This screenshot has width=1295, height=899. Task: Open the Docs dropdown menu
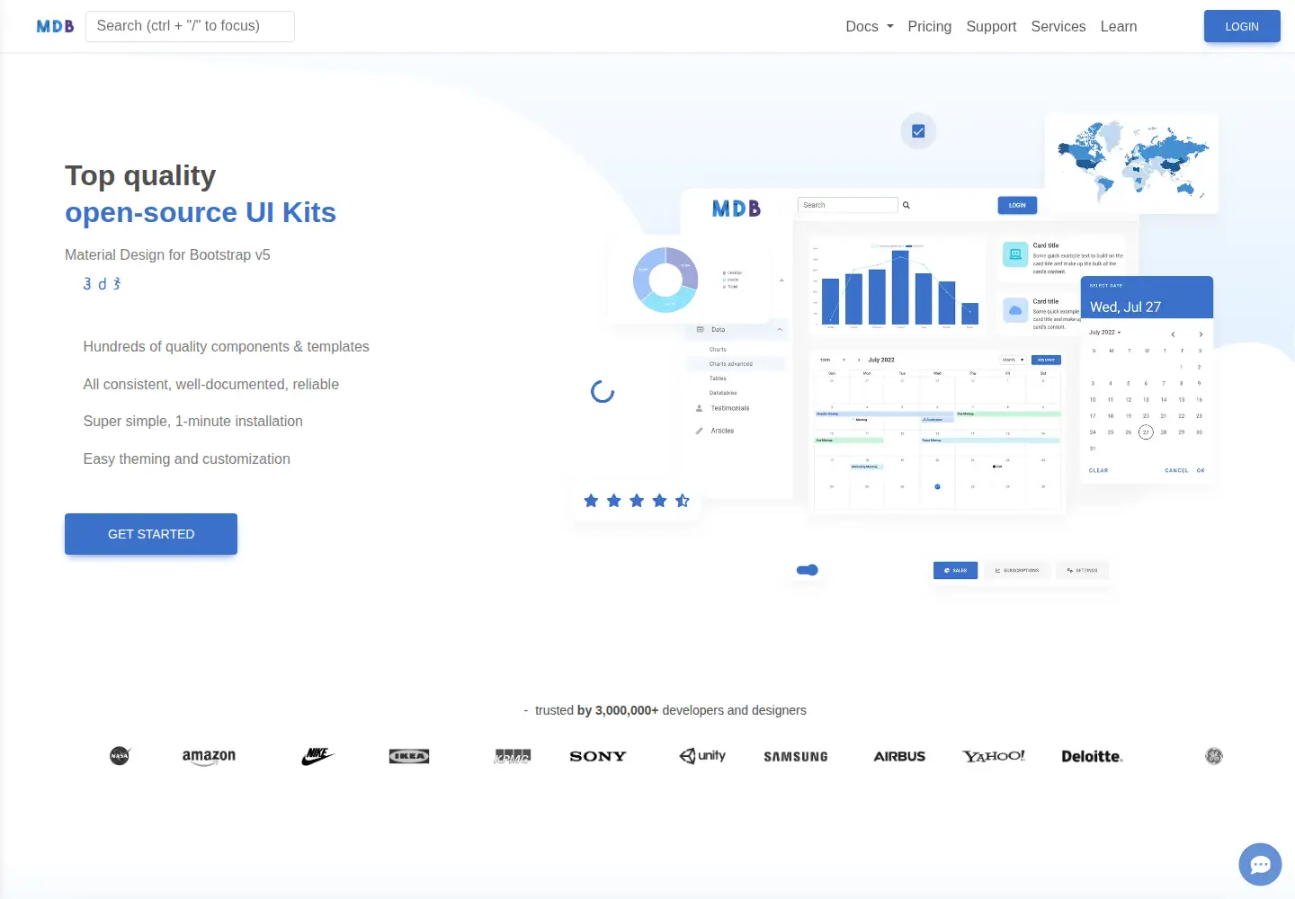tap(870, 26)
